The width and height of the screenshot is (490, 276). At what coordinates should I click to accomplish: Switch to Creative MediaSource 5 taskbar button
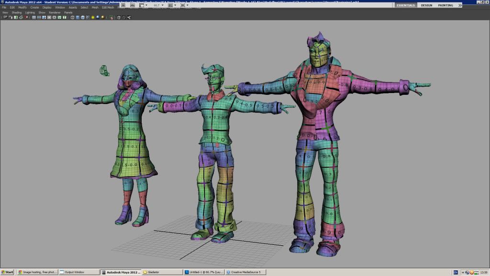[245, 272]
